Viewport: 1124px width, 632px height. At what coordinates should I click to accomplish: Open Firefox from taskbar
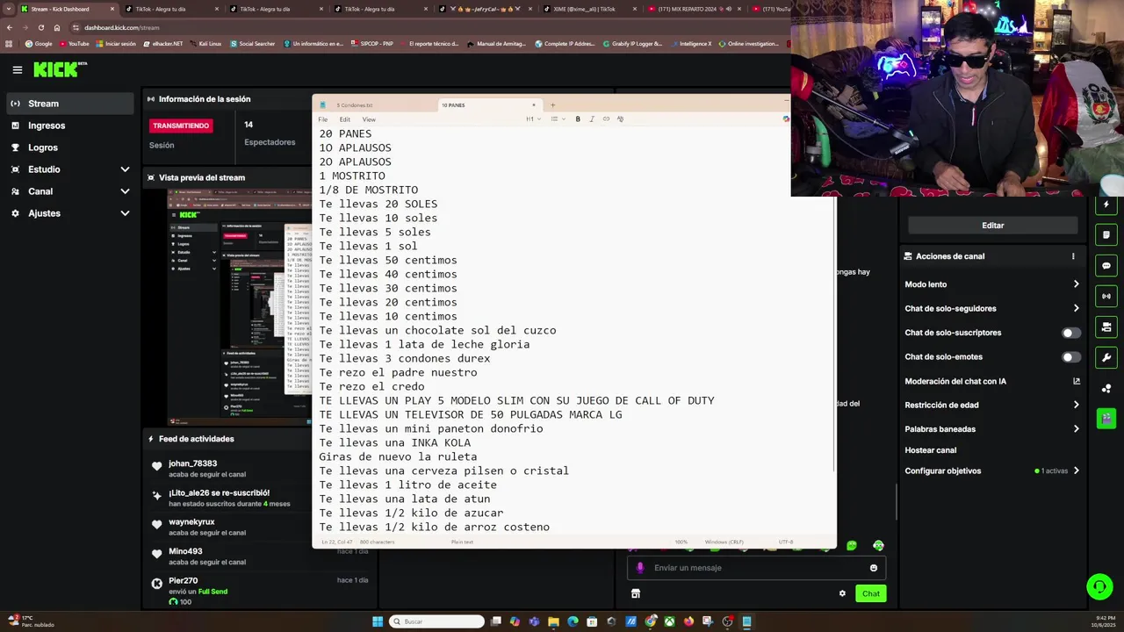[688, 621]
